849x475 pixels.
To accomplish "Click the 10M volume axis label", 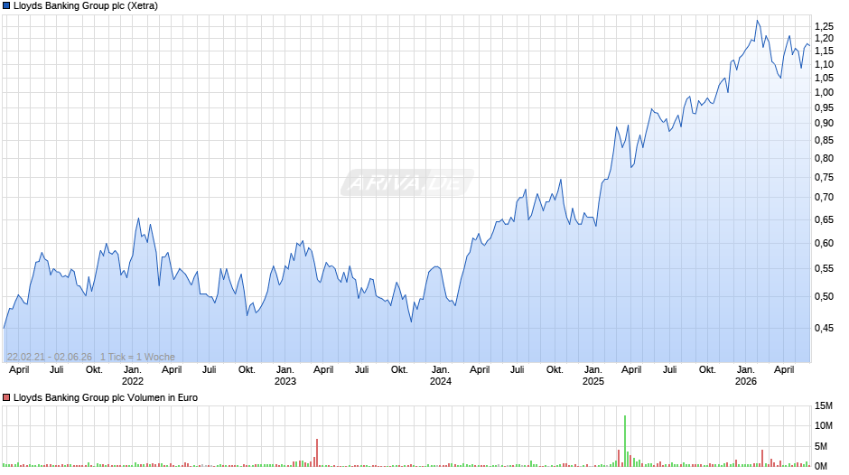I will coord(824,425).
